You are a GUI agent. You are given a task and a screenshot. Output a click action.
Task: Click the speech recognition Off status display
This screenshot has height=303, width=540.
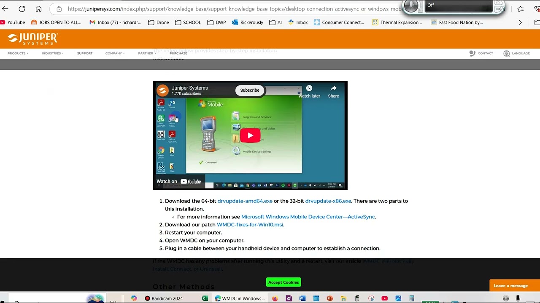(459, 5)
